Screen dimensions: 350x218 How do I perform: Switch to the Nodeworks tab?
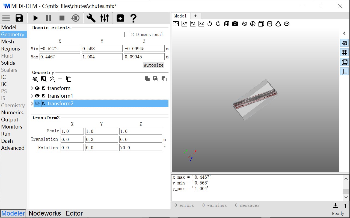(45, 213)
